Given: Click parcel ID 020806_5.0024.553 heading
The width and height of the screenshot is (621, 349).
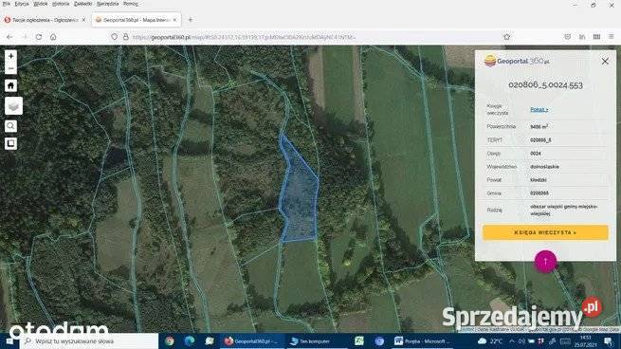Looking at the screenshot, I should point(545,84).
